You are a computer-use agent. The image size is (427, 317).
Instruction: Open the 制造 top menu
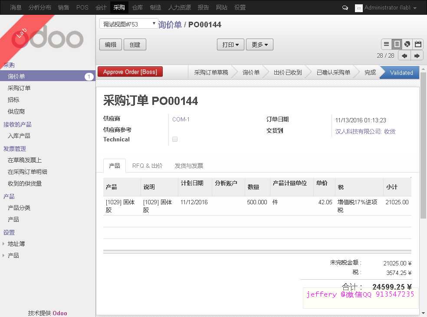tap(155, 7)
